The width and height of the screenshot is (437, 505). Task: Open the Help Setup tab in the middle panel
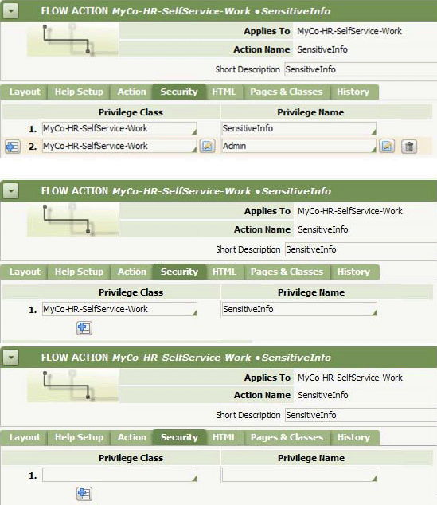pos(79,272)
